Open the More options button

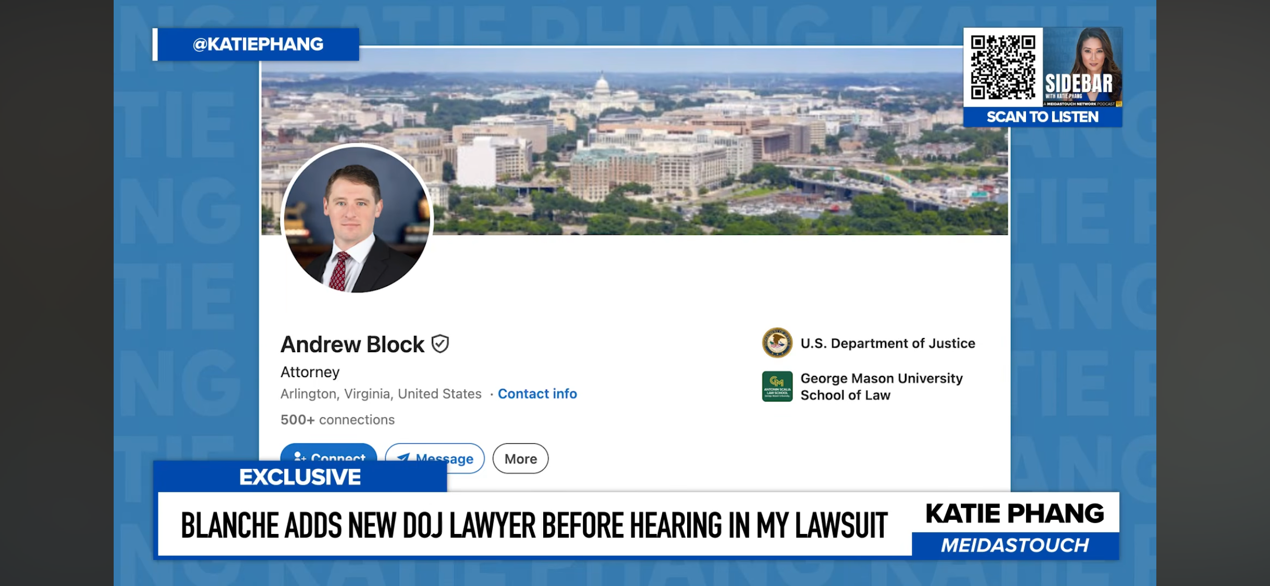pyautogui.click(x=520, y=458)
